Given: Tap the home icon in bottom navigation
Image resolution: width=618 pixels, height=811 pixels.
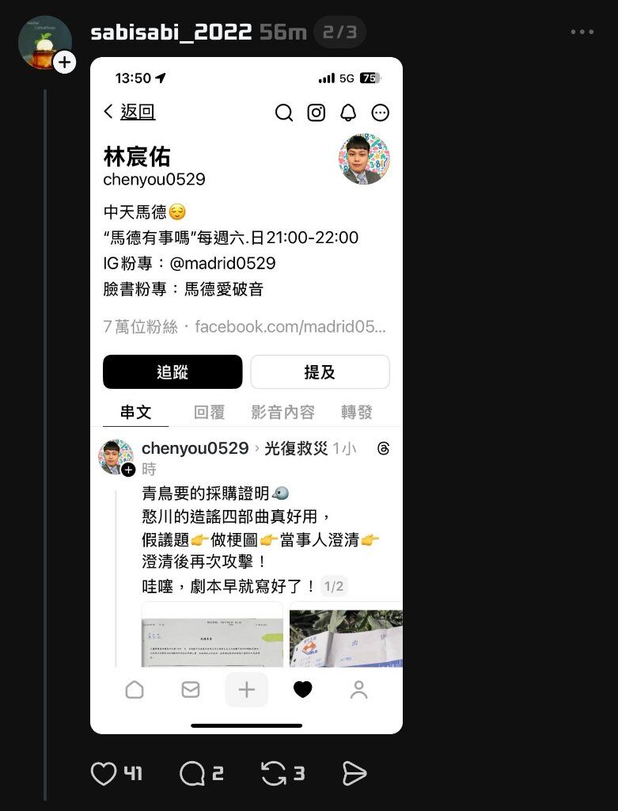Looking at the screenshot, I should pyautogui.click(x=135, y=690).
